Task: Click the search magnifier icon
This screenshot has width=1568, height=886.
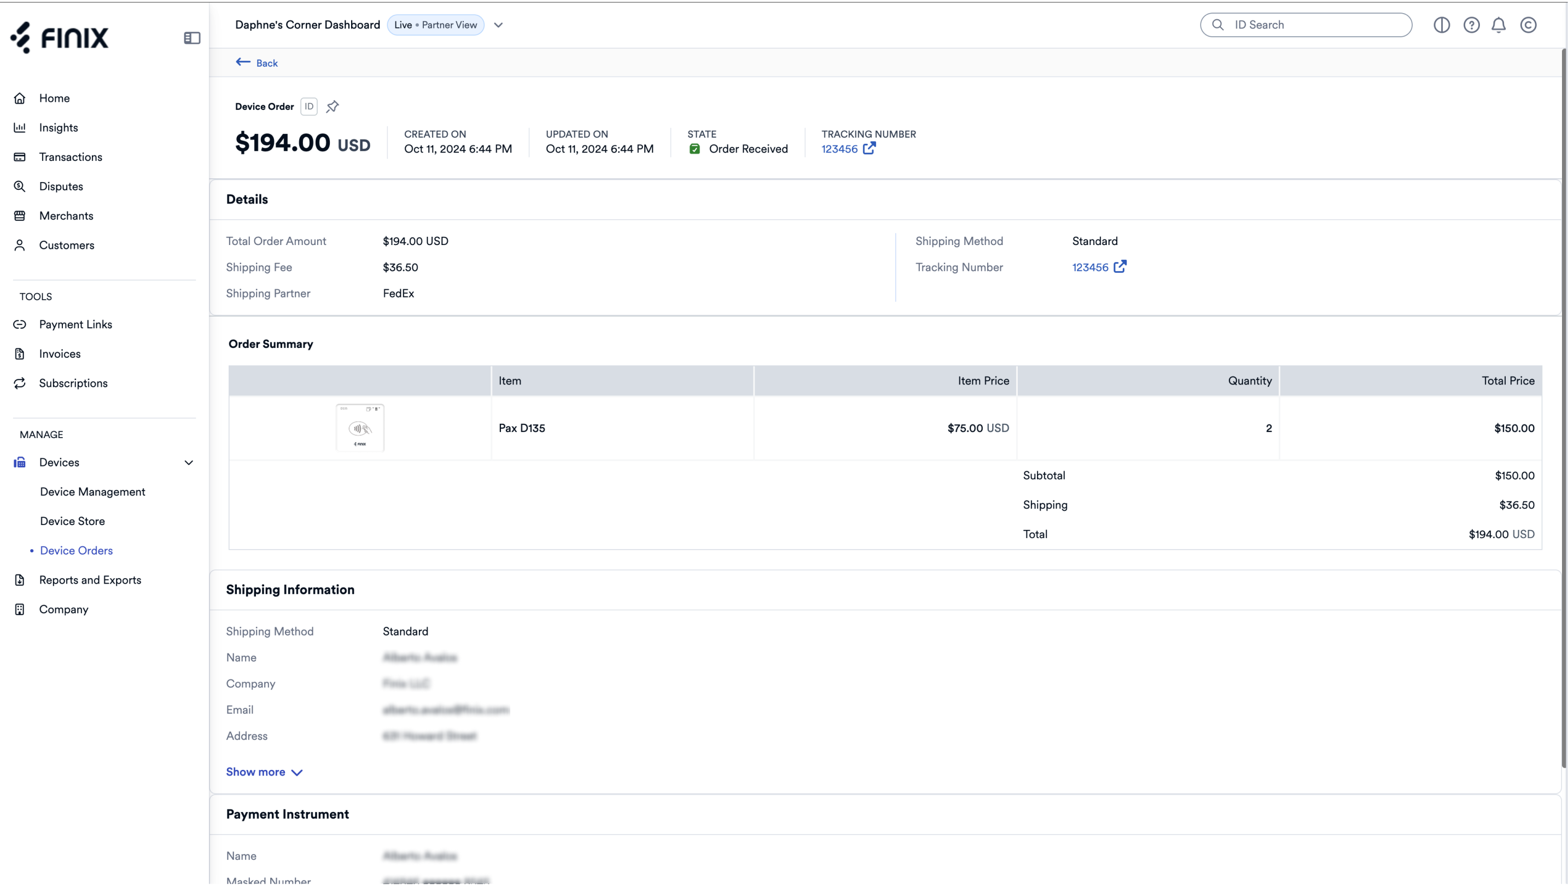Action: (x=1217, y=25)
